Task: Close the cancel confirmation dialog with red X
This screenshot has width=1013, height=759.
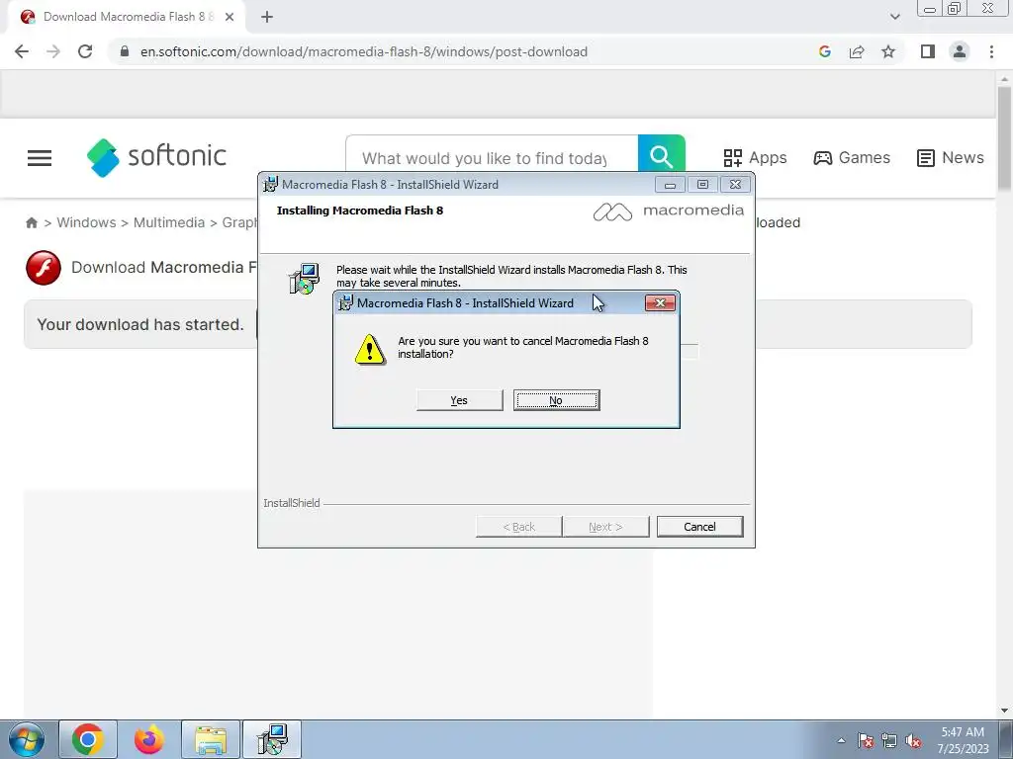Action: pos(660,302)
